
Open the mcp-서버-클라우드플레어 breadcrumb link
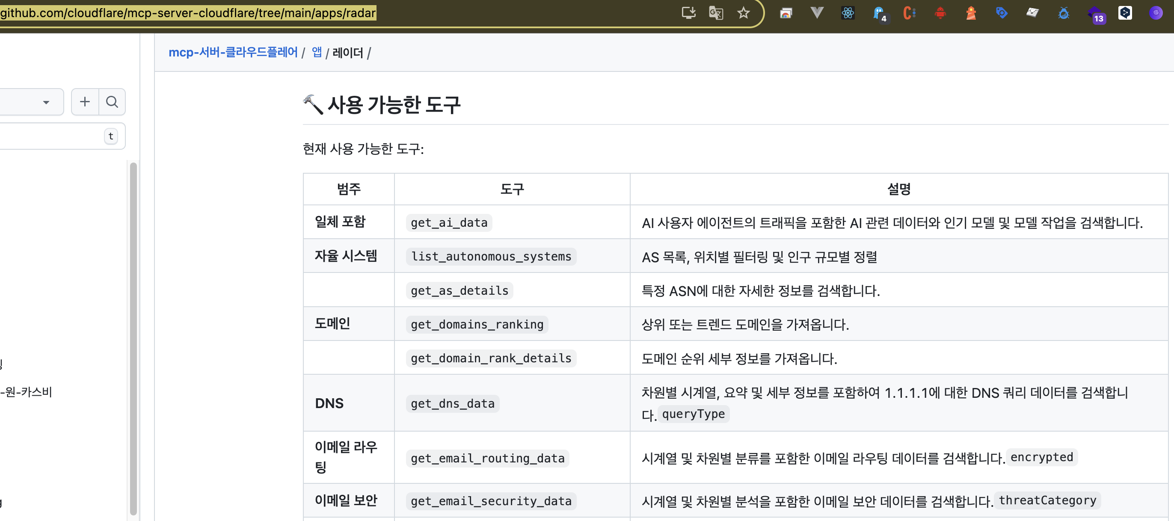pyautogui.click(x=233, y=53)
